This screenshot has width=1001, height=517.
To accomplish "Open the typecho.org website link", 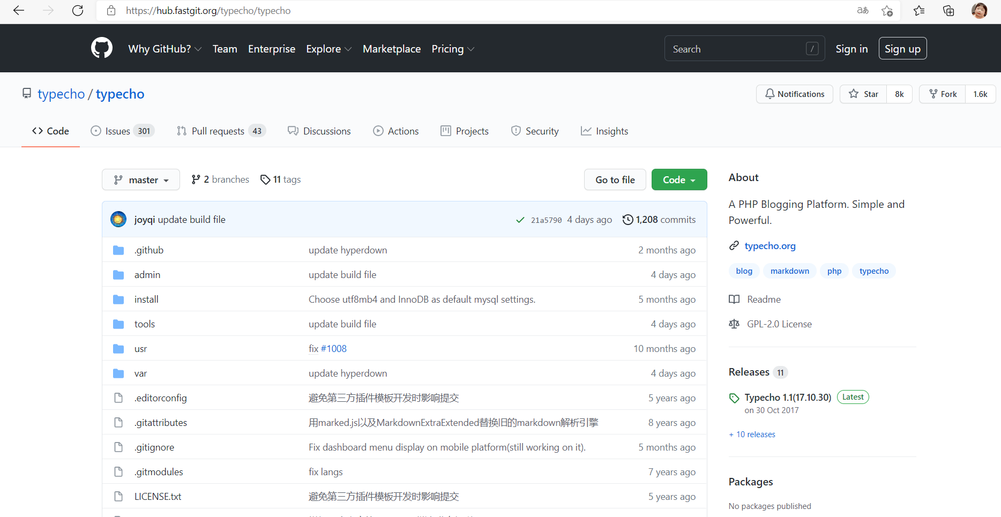I will [x=770, y=246].
